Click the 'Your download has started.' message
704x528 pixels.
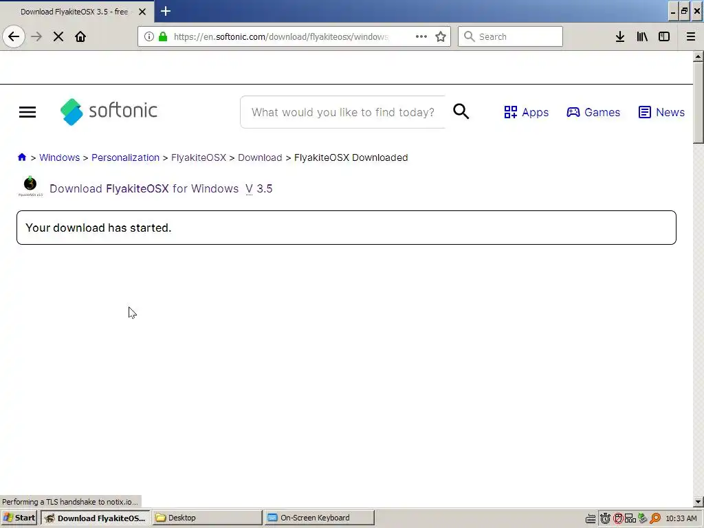click(98, 228)
